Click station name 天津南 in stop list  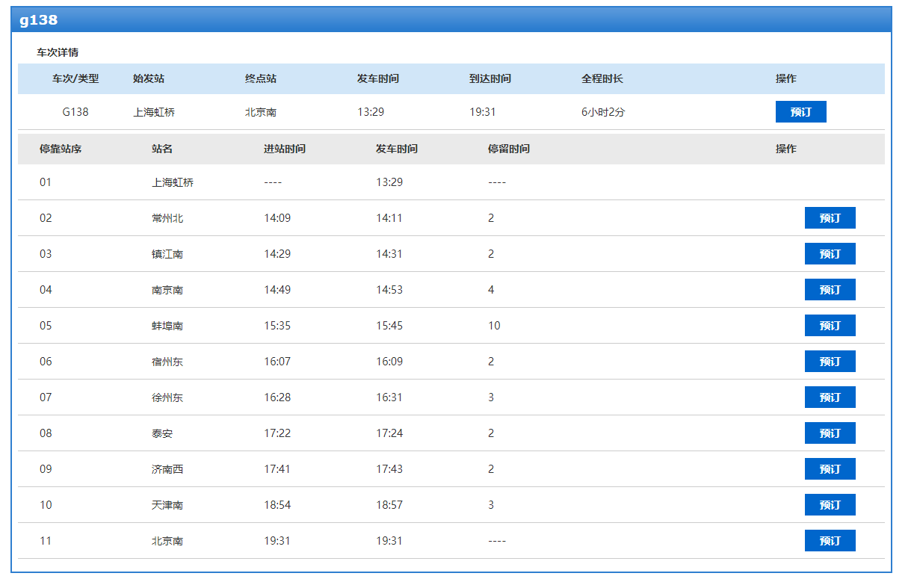tap(167, 505)
